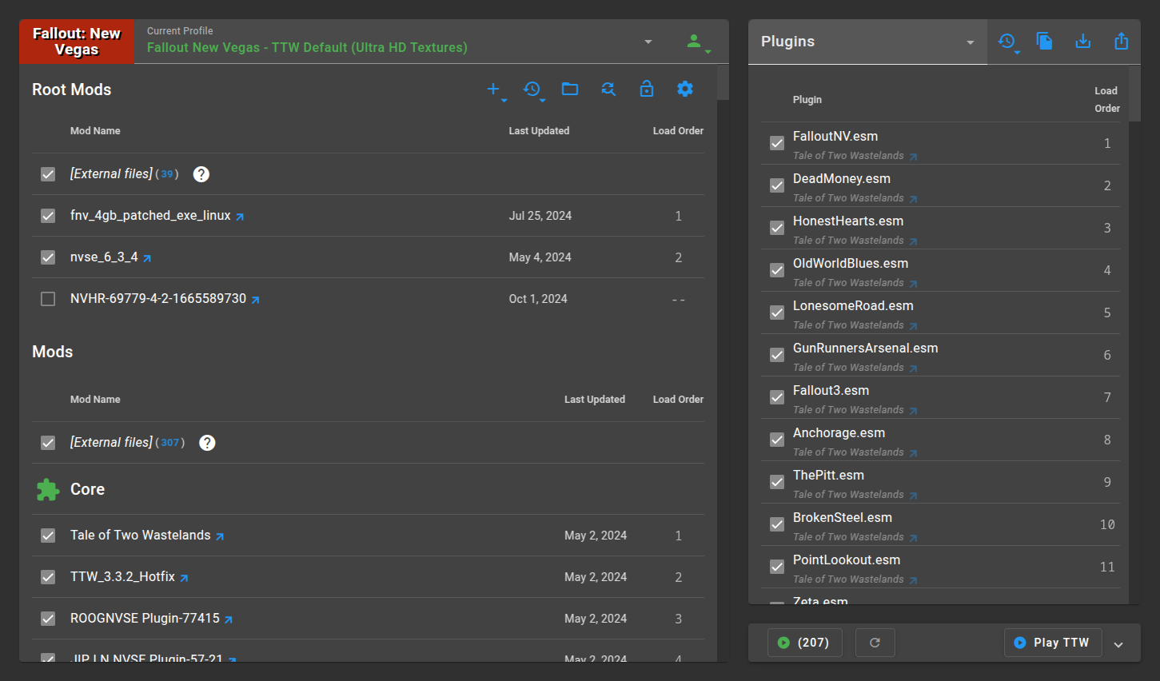Click help icon next to Mods External files (307)

coord(207,443)
